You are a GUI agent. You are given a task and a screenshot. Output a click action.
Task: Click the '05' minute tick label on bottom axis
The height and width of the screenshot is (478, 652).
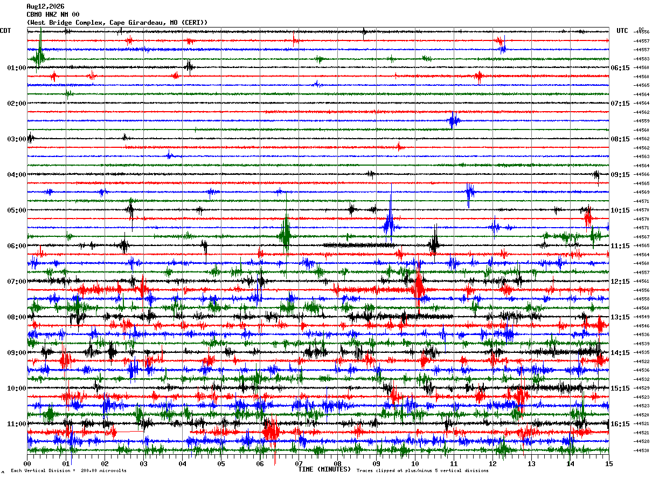click(x=221, y=464)
